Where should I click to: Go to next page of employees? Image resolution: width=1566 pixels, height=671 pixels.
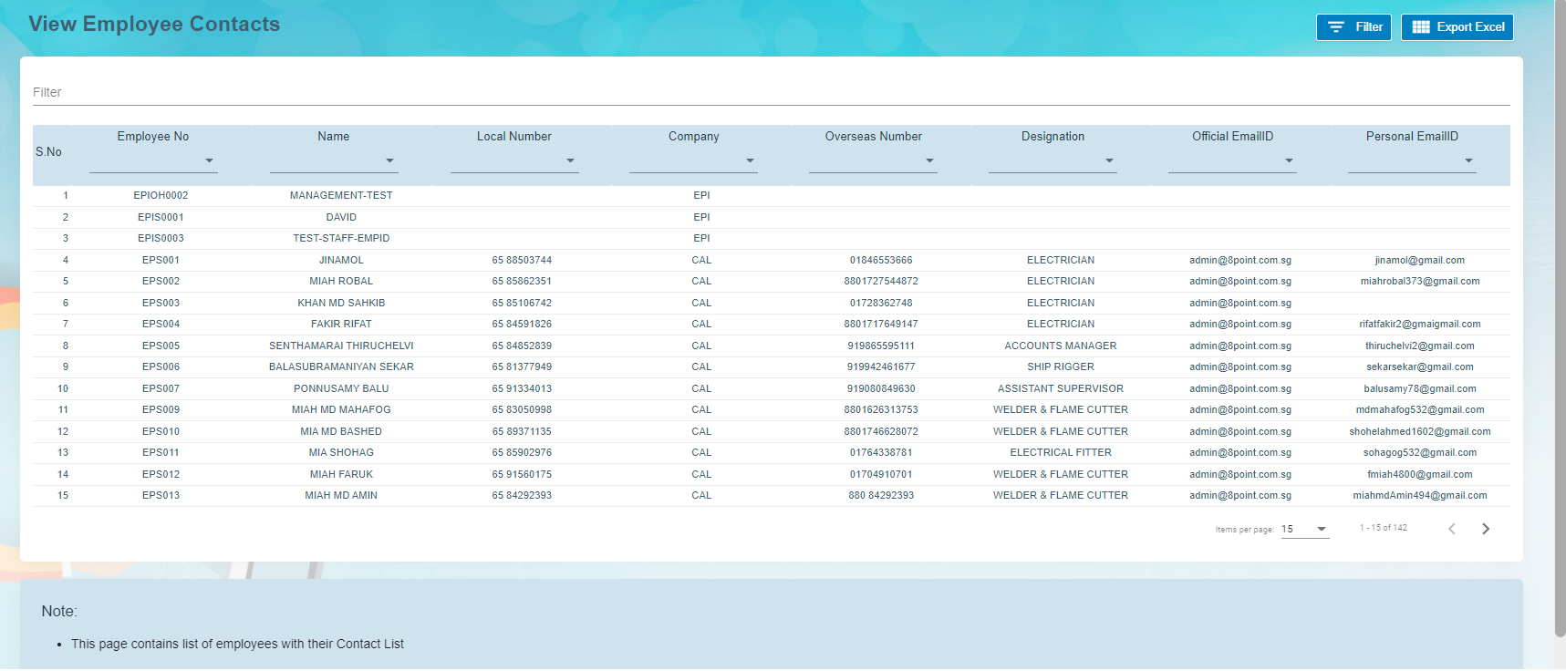[x=1485, y=529]
